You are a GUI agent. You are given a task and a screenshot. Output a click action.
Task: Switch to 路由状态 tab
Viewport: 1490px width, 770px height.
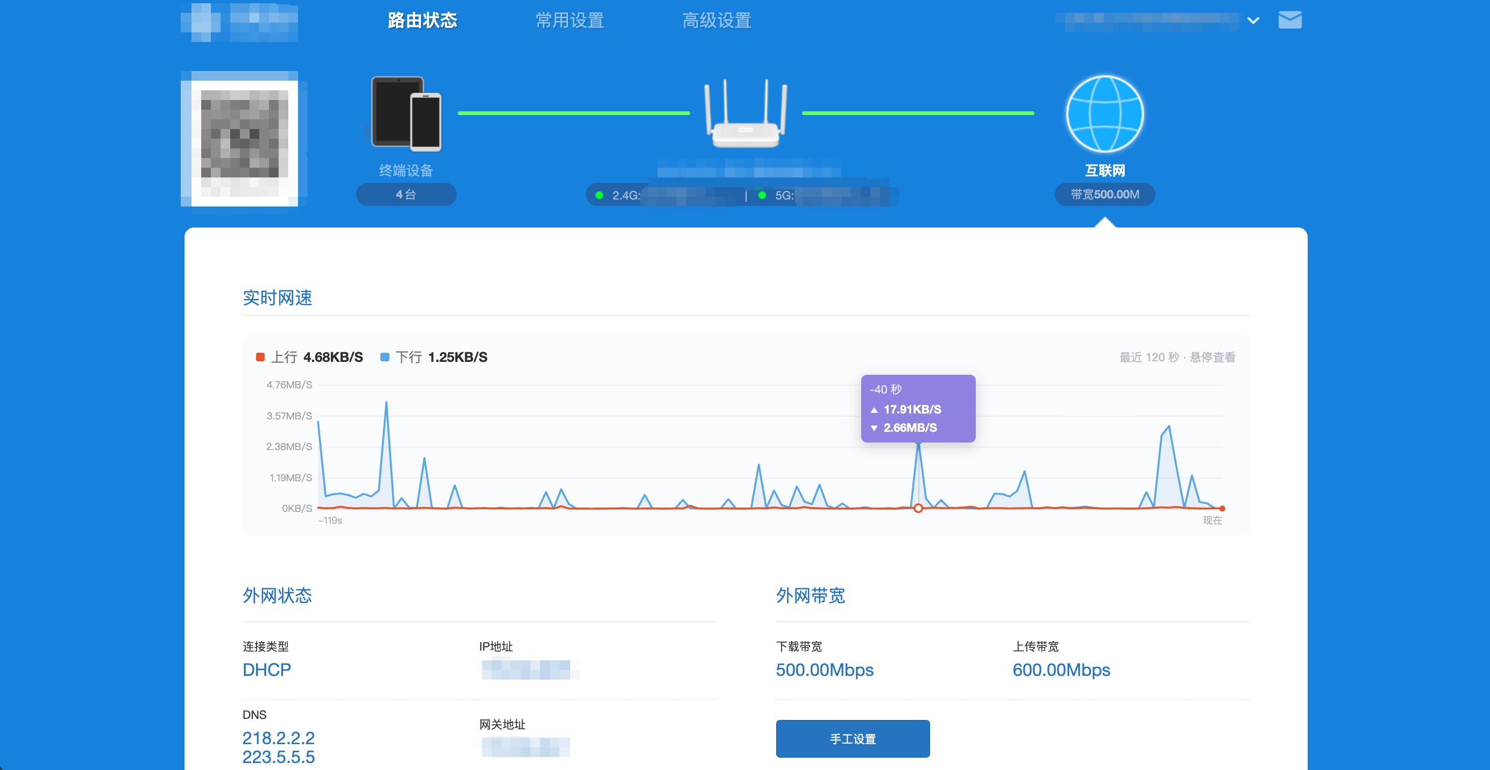click(422, 21)
